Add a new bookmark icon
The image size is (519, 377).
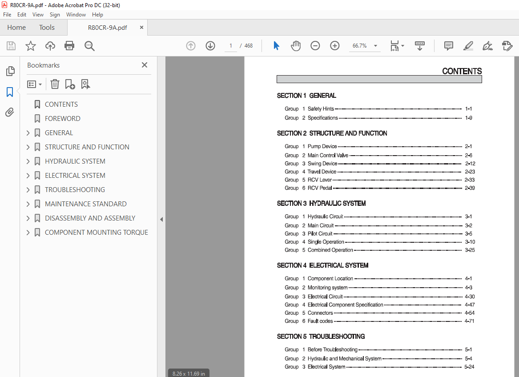pos(70,84)
